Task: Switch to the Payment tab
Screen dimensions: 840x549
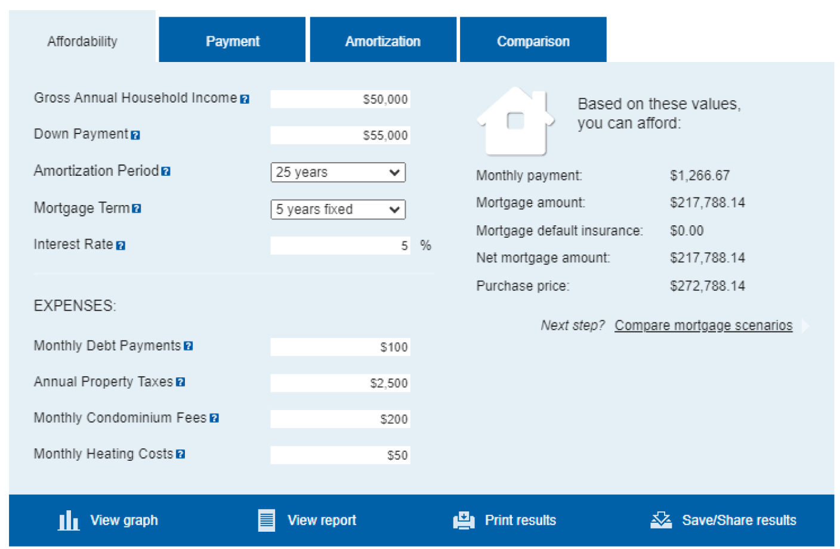Action: click(x=232, y=41)
